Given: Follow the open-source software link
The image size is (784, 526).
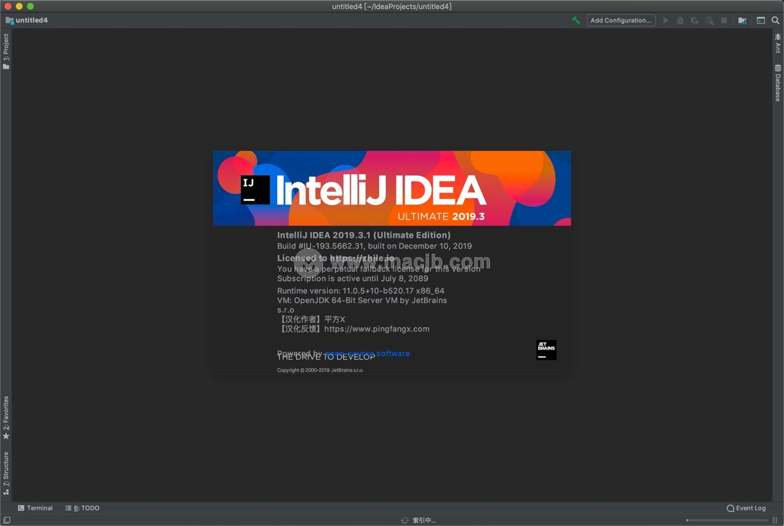Looking at the screenshot, I should click(367, 353).
